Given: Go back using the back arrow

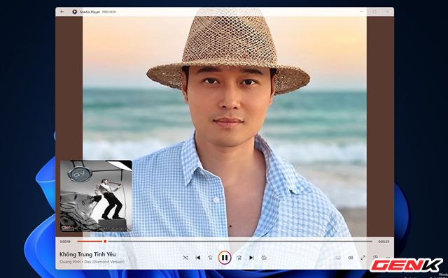Looking at the screenshot, I should coord(62,12).
